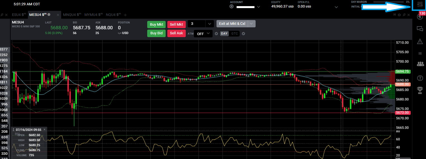426x159 pixels.
Task: Open the globe news icon with 130 badge
Action: pos(420,16)
